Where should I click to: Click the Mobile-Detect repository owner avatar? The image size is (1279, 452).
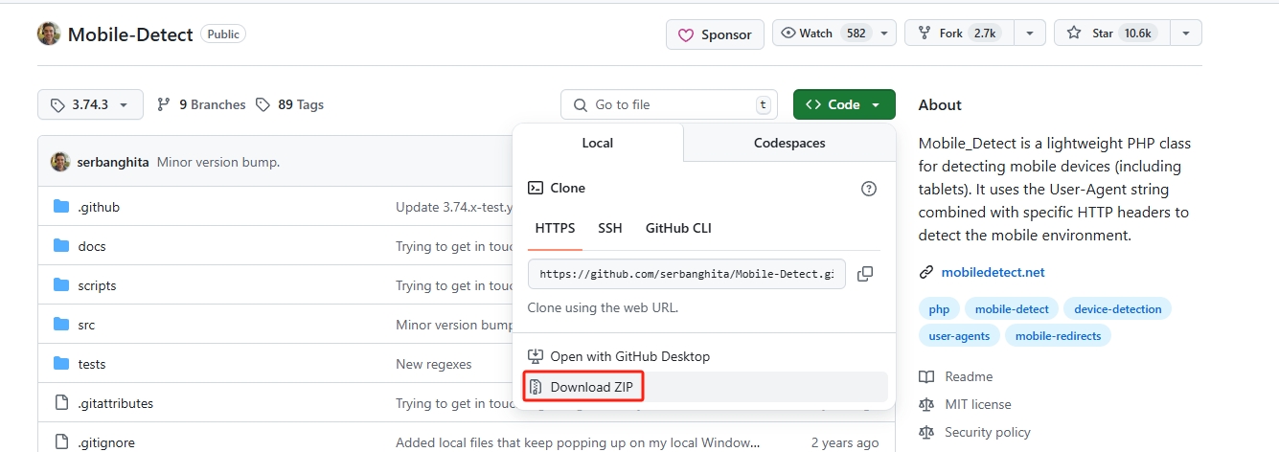[49, 34]
